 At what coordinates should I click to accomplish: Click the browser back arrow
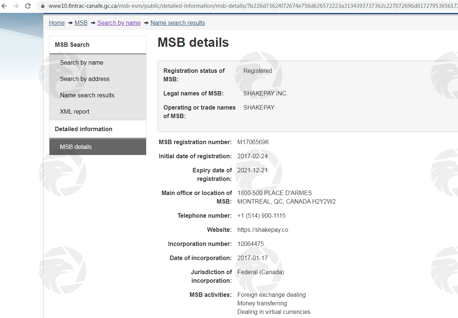pos(4,6)
